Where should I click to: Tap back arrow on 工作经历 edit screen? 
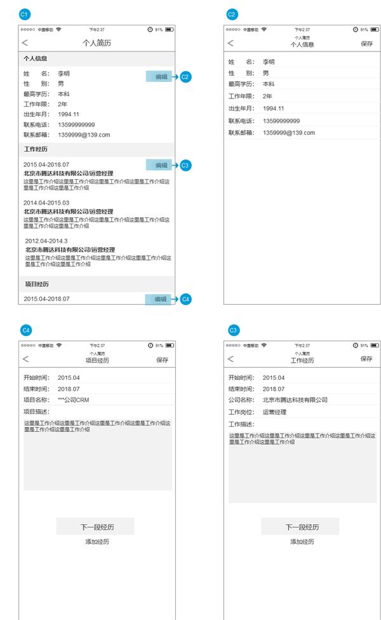[x=231, y=360]
